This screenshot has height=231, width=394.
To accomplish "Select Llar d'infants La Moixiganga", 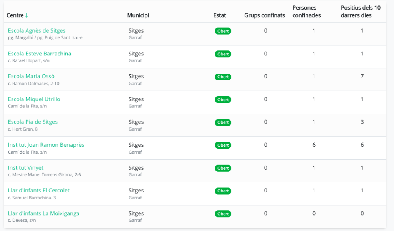I will tap(43, 214).
